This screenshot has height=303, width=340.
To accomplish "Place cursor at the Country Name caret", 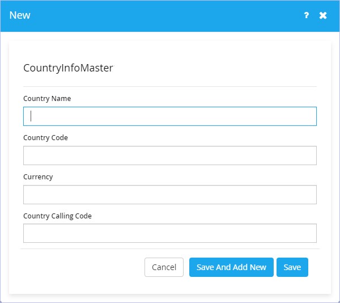I will [31, 116].
